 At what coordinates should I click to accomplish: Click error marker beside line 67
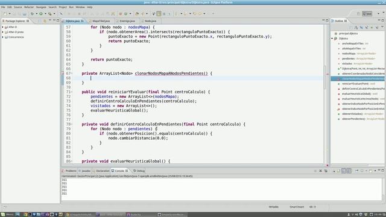pos(63,74)
